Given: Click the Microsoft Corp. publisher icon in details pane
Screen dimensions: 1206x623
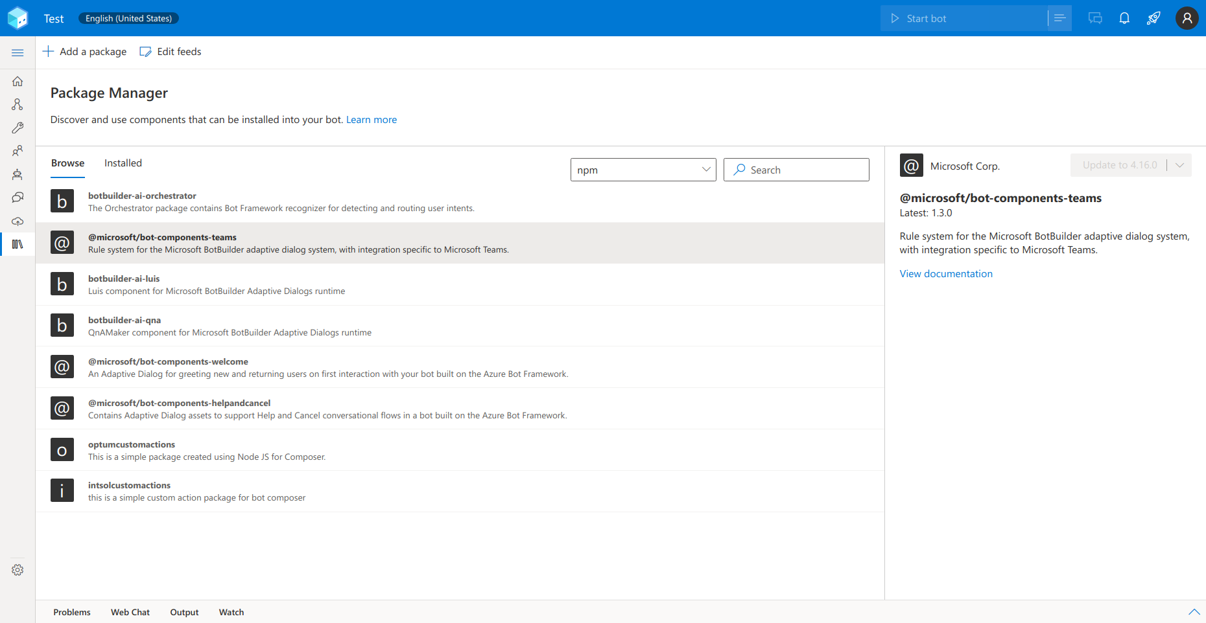Looking at the screenshot, I should [912, 166].
